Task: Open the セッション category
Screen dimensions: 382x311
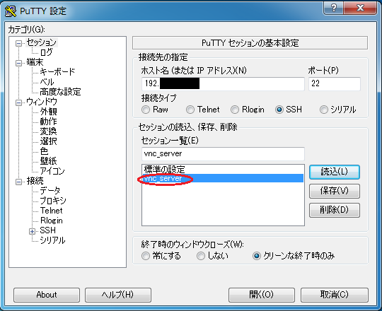Action: click(x=42, y=42)
